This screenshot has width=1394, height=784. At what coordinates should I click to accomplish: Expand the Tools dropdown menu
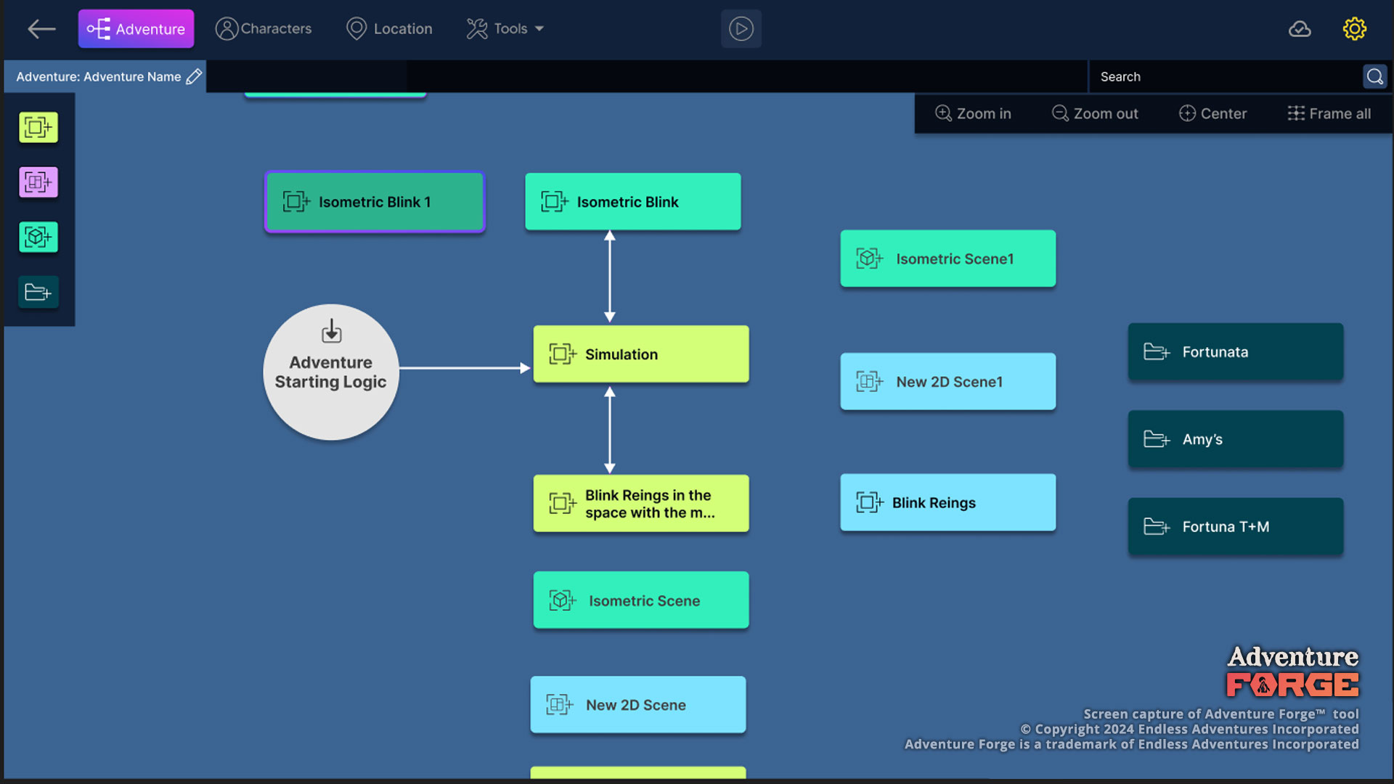505,29
